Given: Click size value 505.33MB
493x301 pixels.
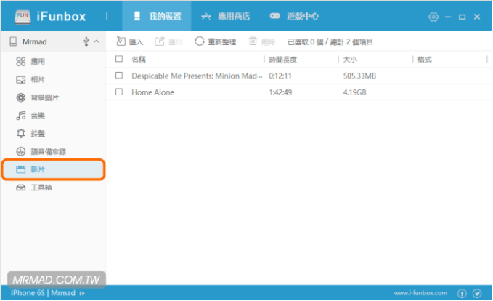Looking at the screenshot, I should 359,76.
